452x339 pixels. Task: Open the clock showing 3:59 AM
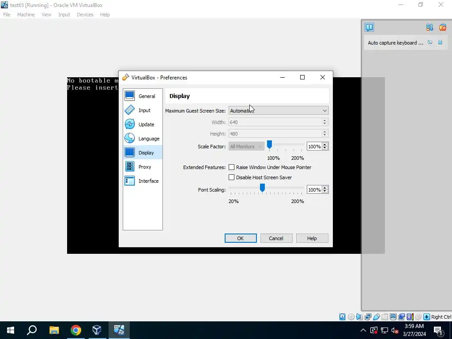point(414,330)
